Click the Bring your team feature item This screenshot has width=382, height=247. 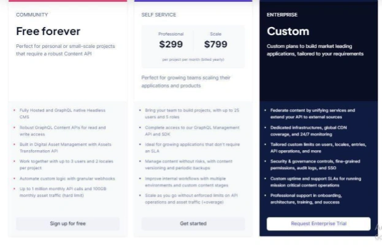tap(192, 113)
